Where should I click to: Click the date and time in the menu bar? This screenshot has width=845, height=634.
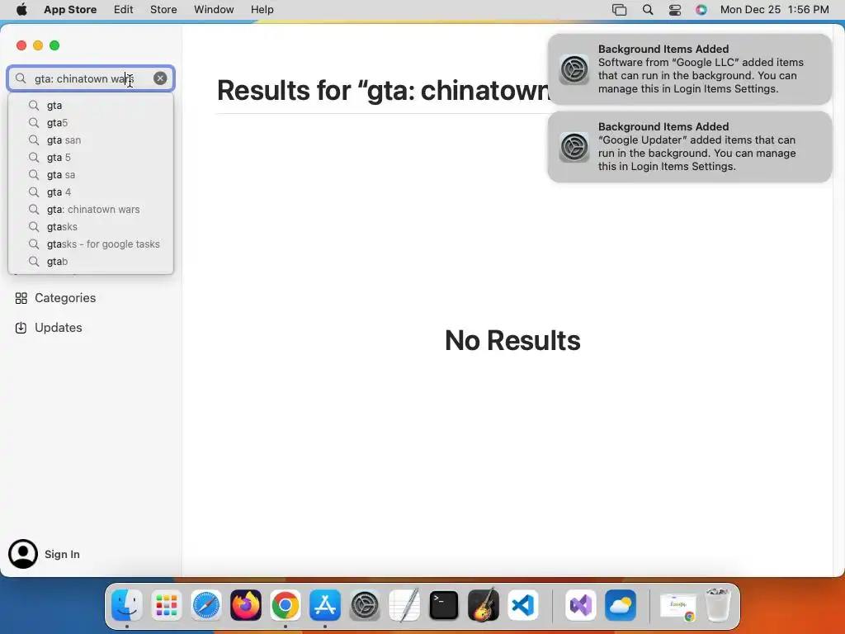click(x=774, y=9)
